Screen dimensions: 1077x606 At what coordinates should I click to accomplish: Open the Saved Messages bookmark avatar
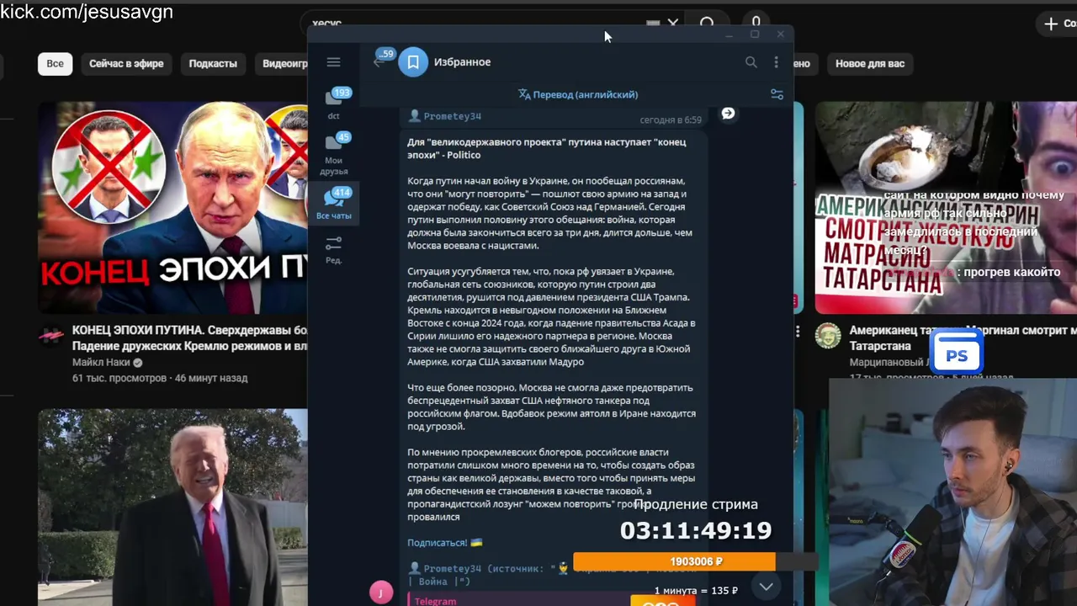point(413,61)
